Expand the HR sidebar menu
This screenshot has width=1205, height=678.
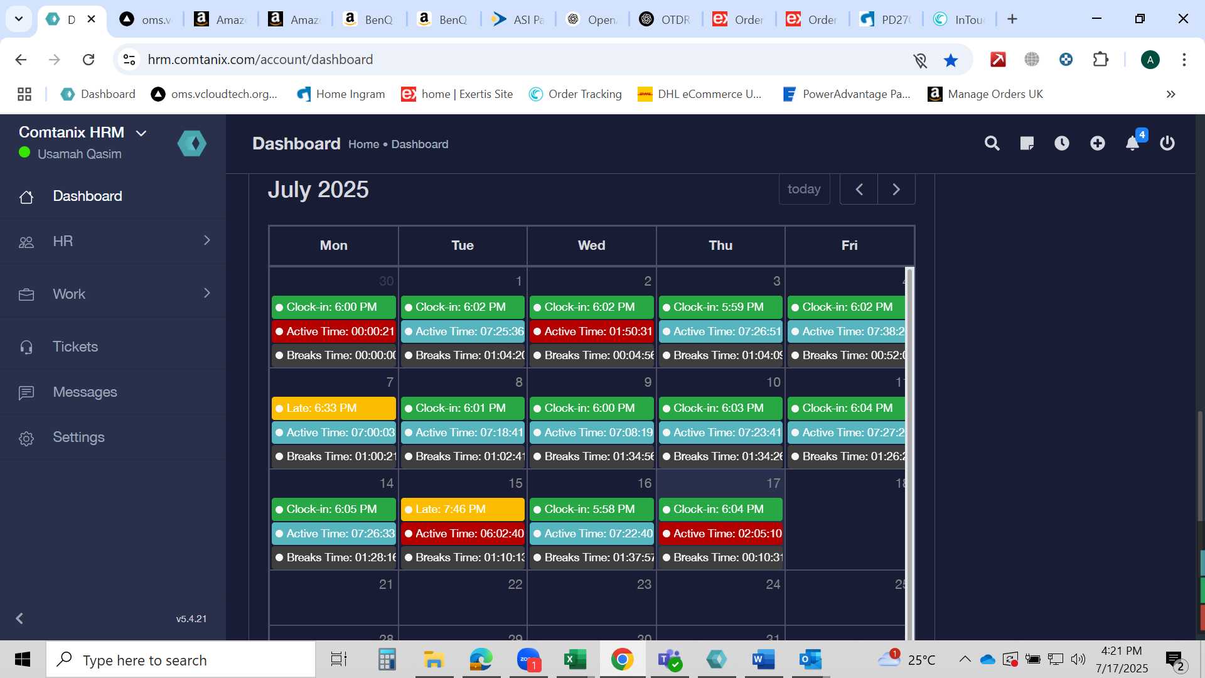coord(113,241)
